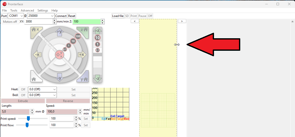Click the green Z feedrate field
This screenshot has height=137, width=295.
(86, 22)
